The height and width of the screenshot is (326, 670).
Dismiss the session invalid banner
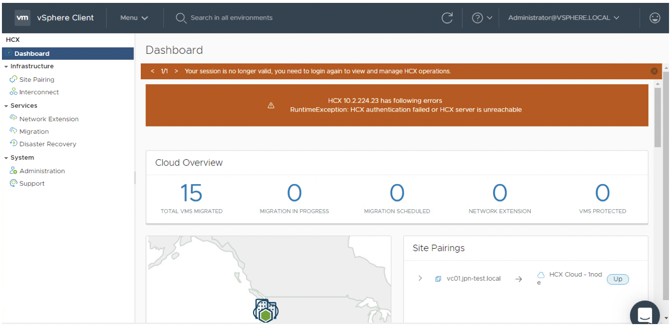tap(654, 71)
